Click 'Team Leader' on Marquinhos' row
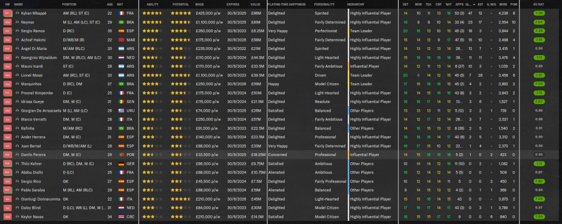The image size is (562, 224). pyautogui.click(x=361, y=84)
